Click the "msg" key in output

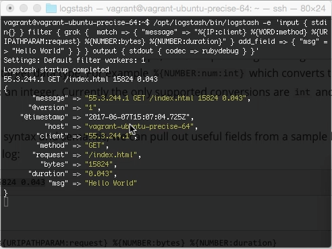click(58, 183)
